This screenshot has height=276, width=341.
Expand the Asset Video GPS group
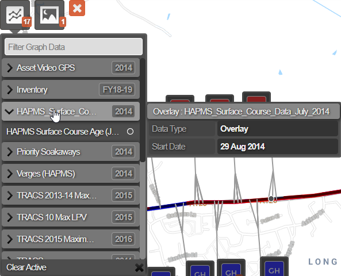click(x=71, y=68)
